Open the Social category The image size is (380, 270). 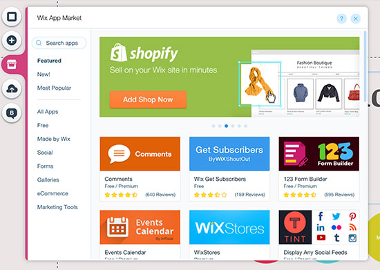(x=45, y=153)
